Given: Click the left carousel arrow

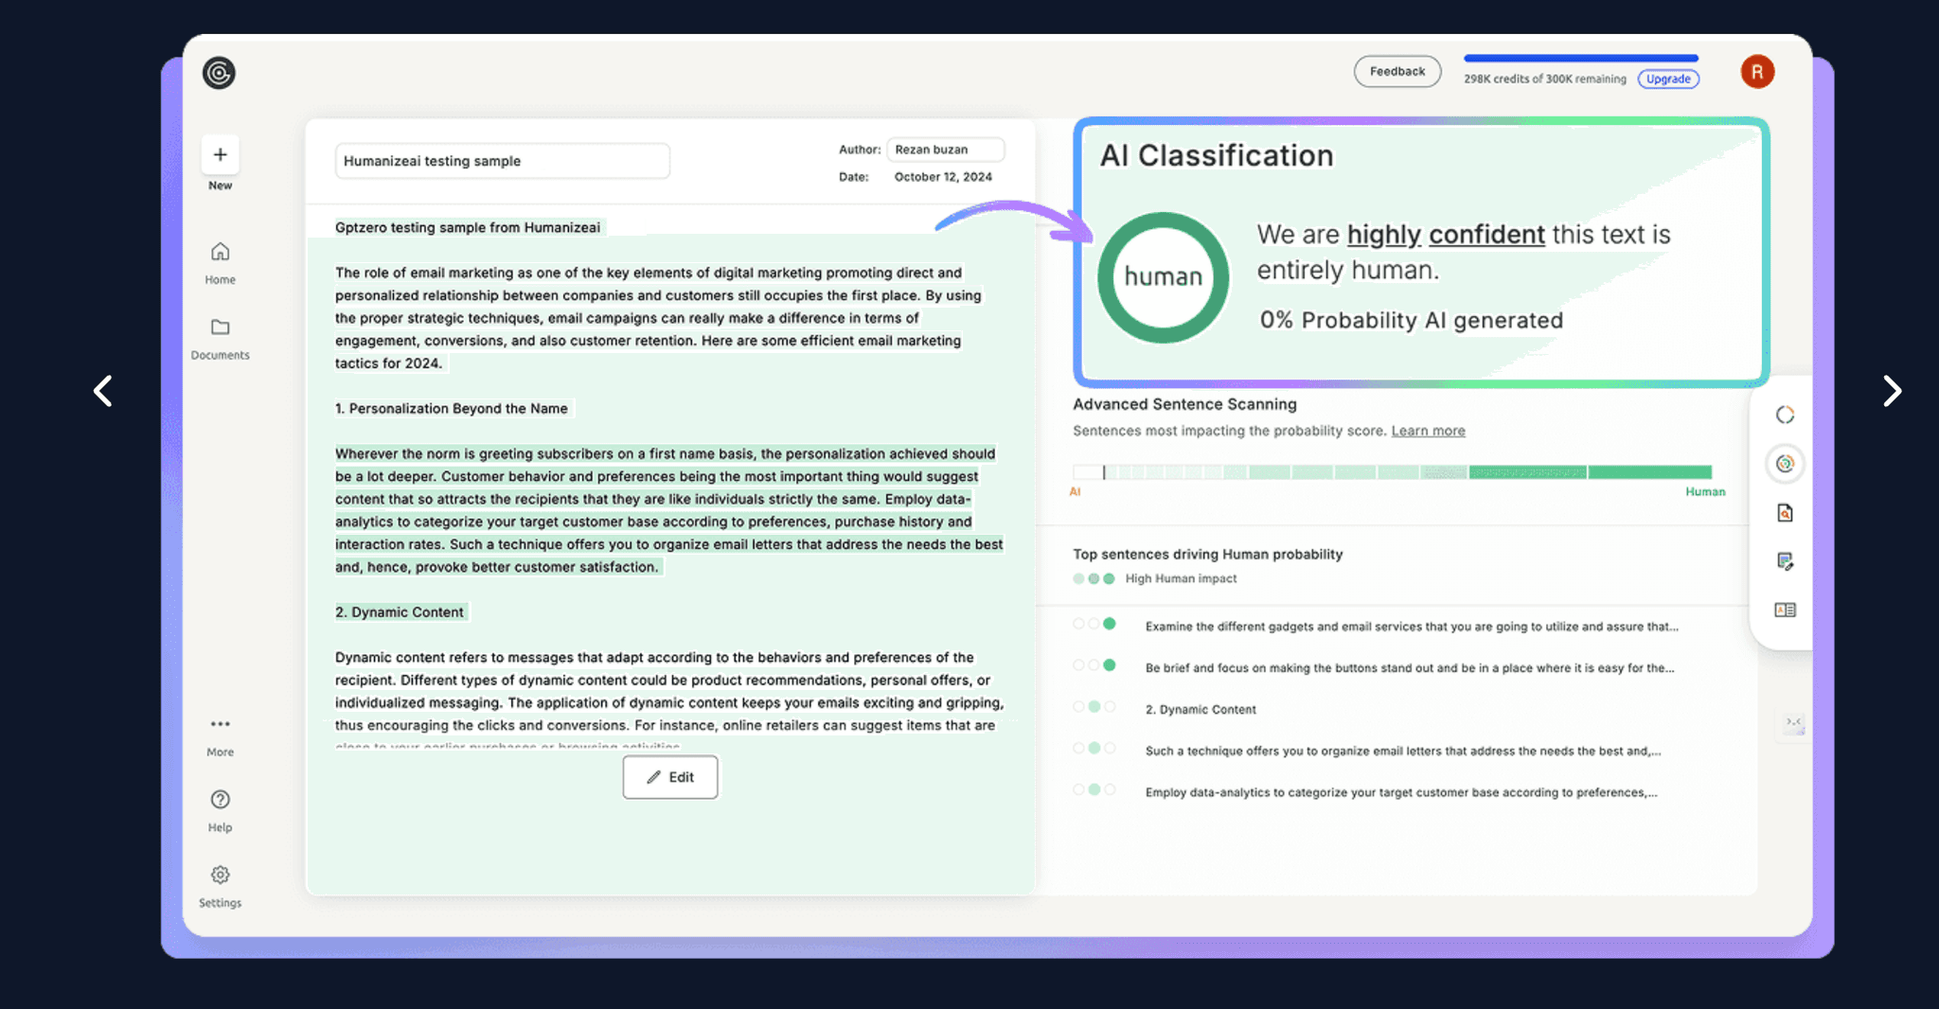Looking at the screenshot, I should 103,391.
